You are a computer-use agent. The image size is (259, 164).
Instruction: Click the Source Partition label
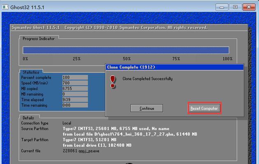[35, 129]
